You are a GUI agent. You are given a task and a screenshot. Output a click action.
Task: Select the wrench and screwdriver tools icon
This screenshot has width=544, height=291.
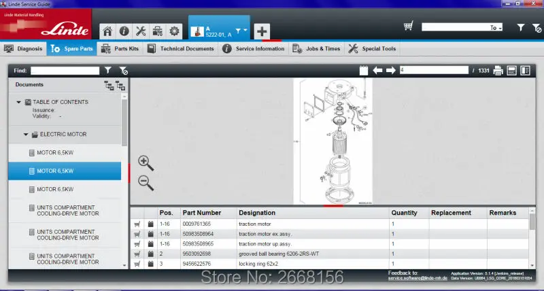(141, 31)
